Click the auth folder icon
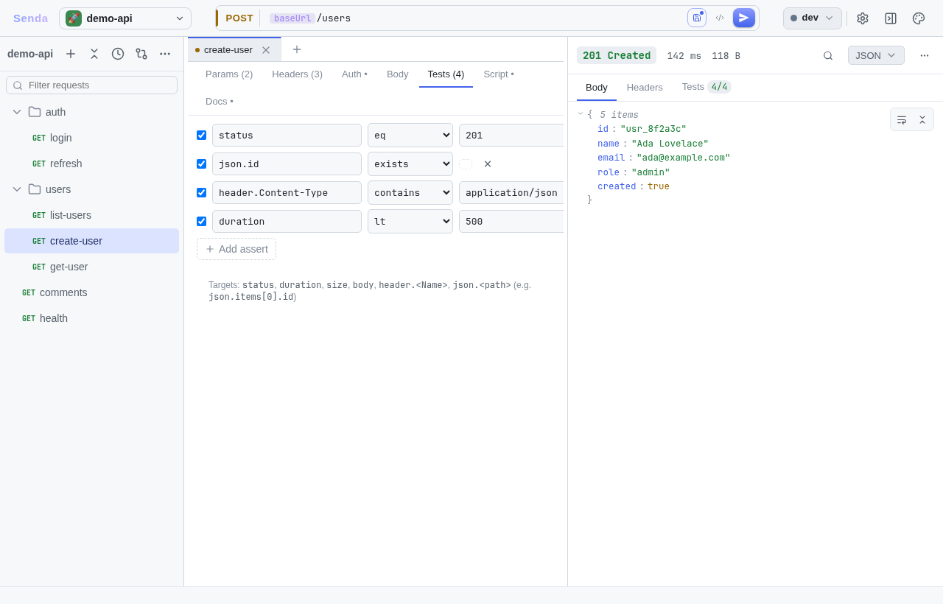The height and width of the screenshot is (604, 943). click(35, 112)
